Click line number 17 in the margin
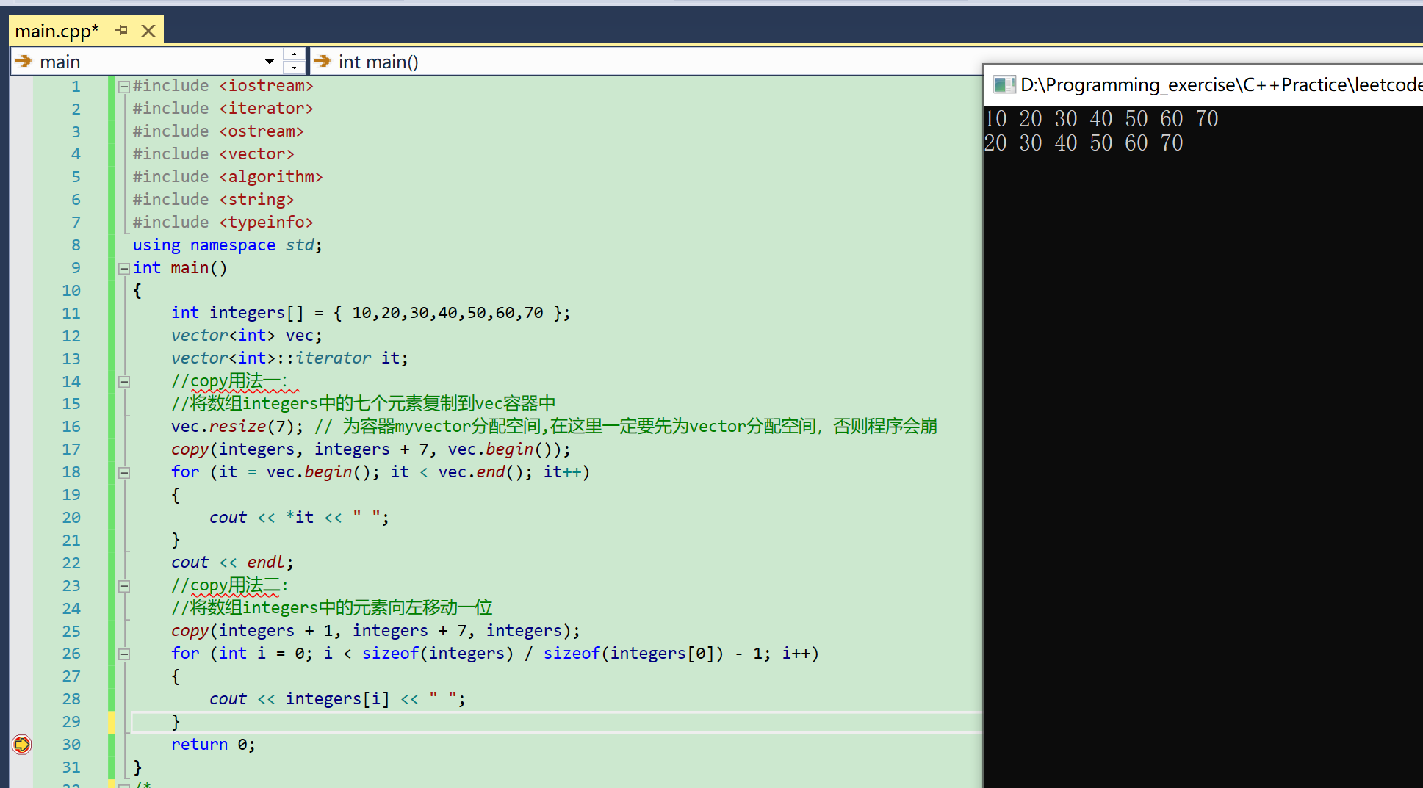The height and width of the screenshot is (788, 1423). coord(71,449)
